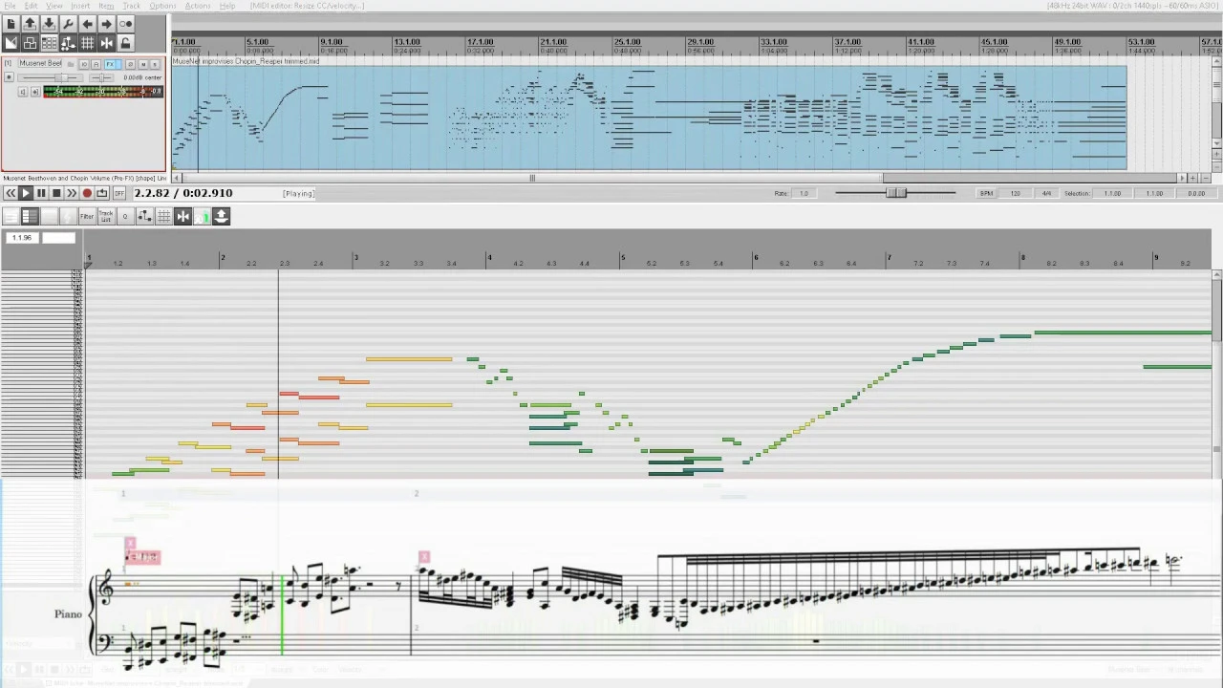Viewport: 1223px width, 688px height.
Task: Select the MIDI editor piano roll view icon
Action: pos(30,216)
